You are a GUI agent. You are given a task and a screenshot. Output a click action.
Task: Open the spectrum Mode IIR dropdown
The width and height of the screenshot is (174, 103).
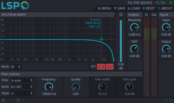pos(15,67)
